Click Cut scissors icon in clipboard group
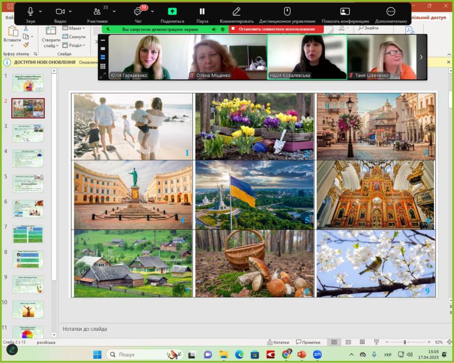This screenshot has width=454, height=363. coord(26,28)
